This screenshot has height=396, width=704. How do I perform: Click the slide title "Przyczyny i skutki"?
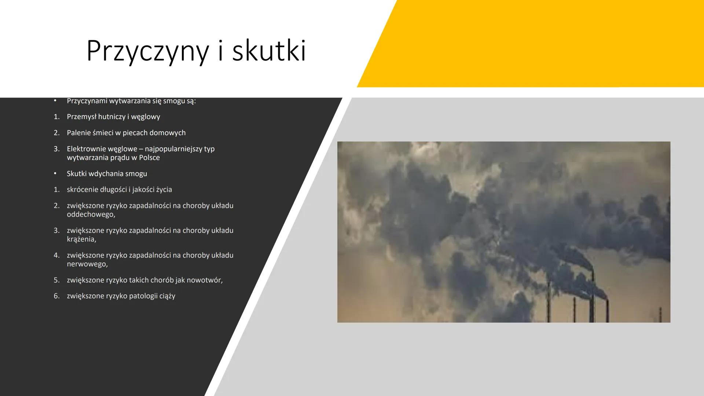(x=198, y=51)
